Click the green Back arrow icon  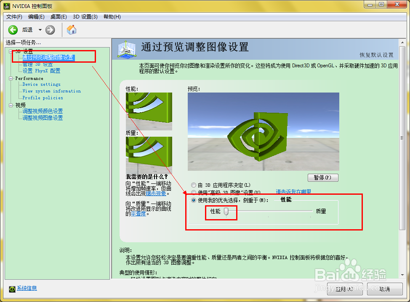13,30
